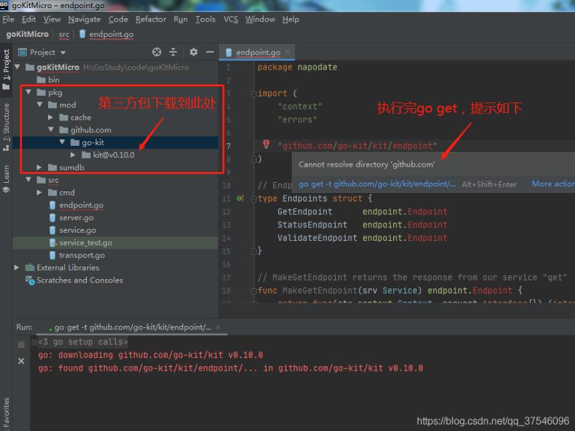This screenshot has width=575, height=431.
Task: Click the gutter implementation marker on line 11
Action: 240,199
